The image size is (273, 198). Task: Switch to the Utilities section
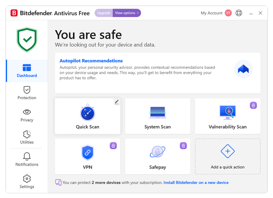click(27, 137)
